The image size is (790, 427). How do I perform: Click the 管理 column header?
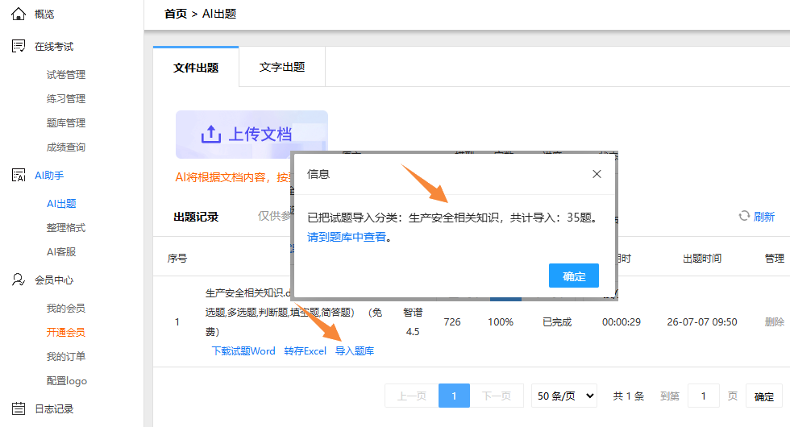(775, 259)
